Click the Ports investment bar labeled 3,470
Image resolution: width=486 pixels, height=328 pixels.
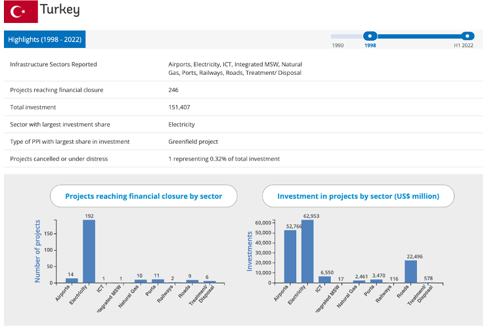[x=376, y=281]
